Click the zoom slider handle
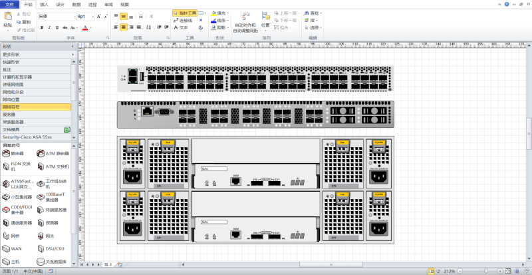The height and width of the screenshot is (275, 532). [485, 271]
